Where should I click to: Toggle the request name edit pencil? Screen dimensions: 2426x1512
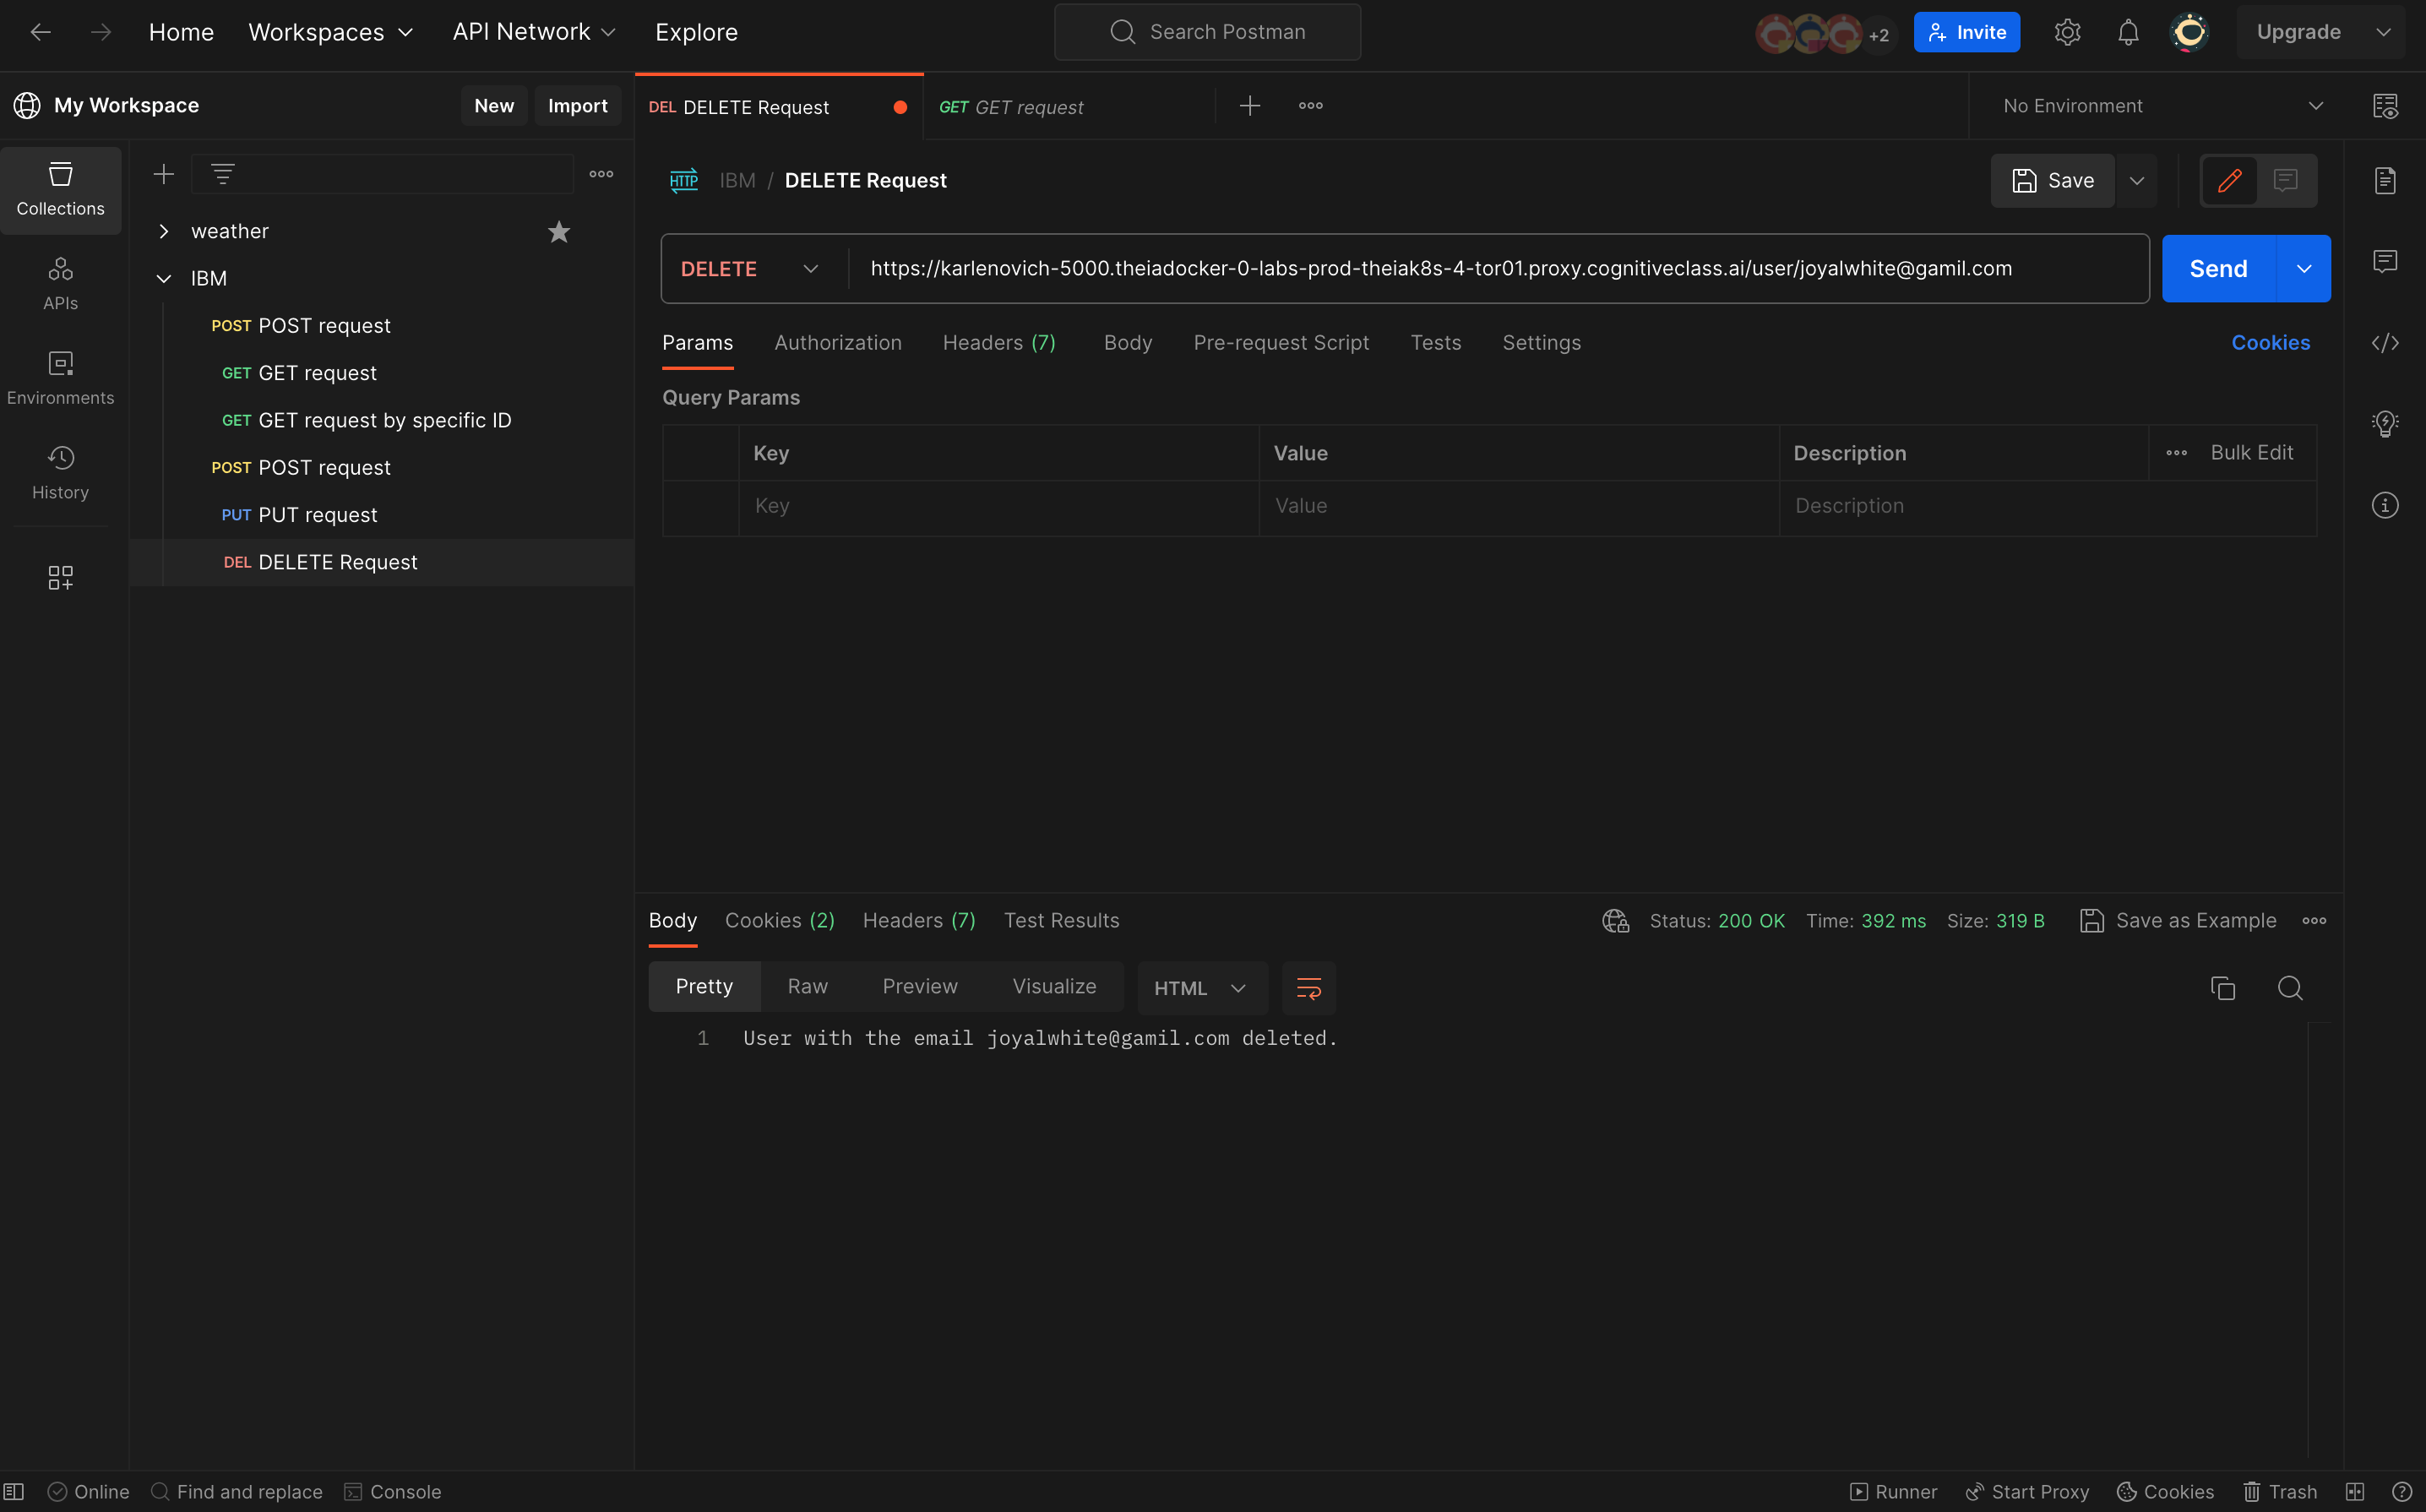(x=2229, y=180)
